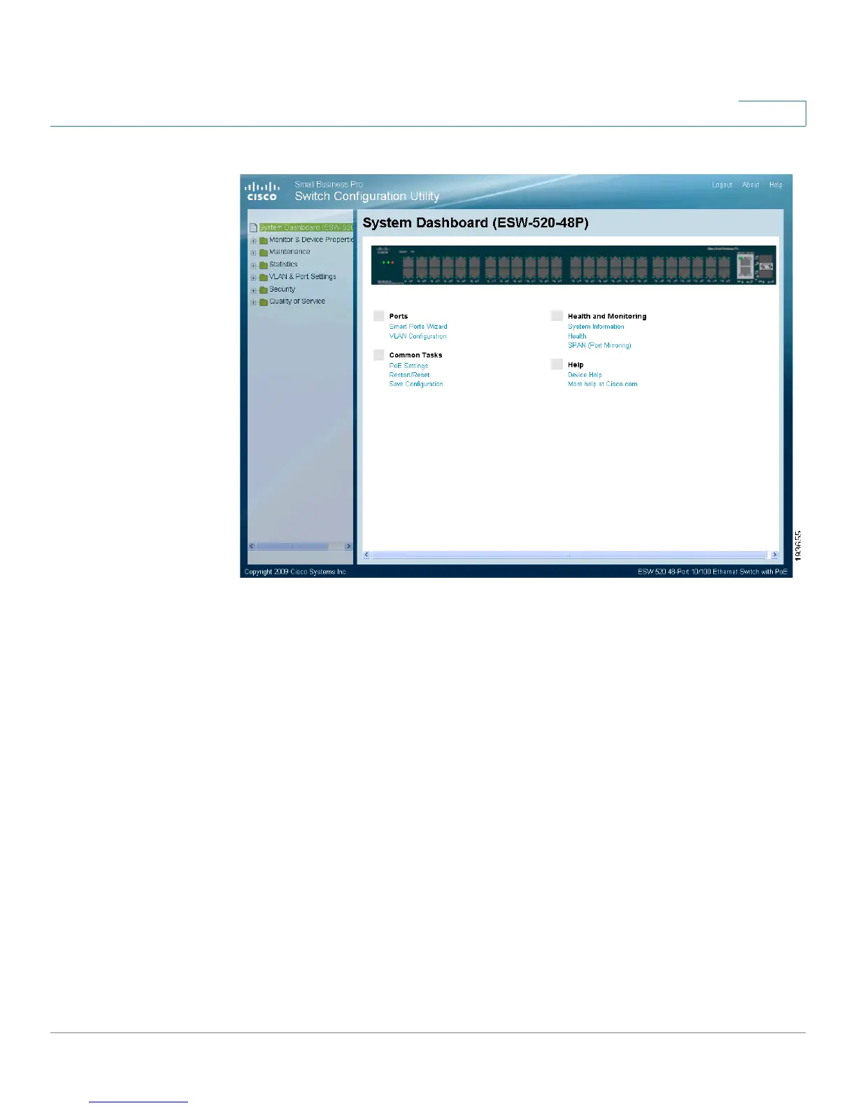Click the Switch Configuration Utility title
The height and width of the screenshot is (1108, 856).
click(x=367, y=197)
